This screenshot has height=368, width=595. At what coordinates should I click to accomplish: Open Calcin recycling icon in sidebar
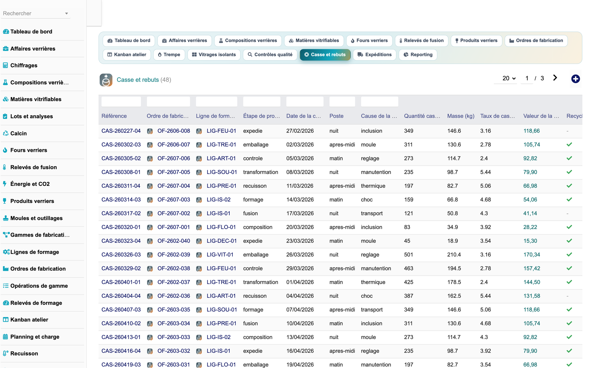click(x=6, y=133)
